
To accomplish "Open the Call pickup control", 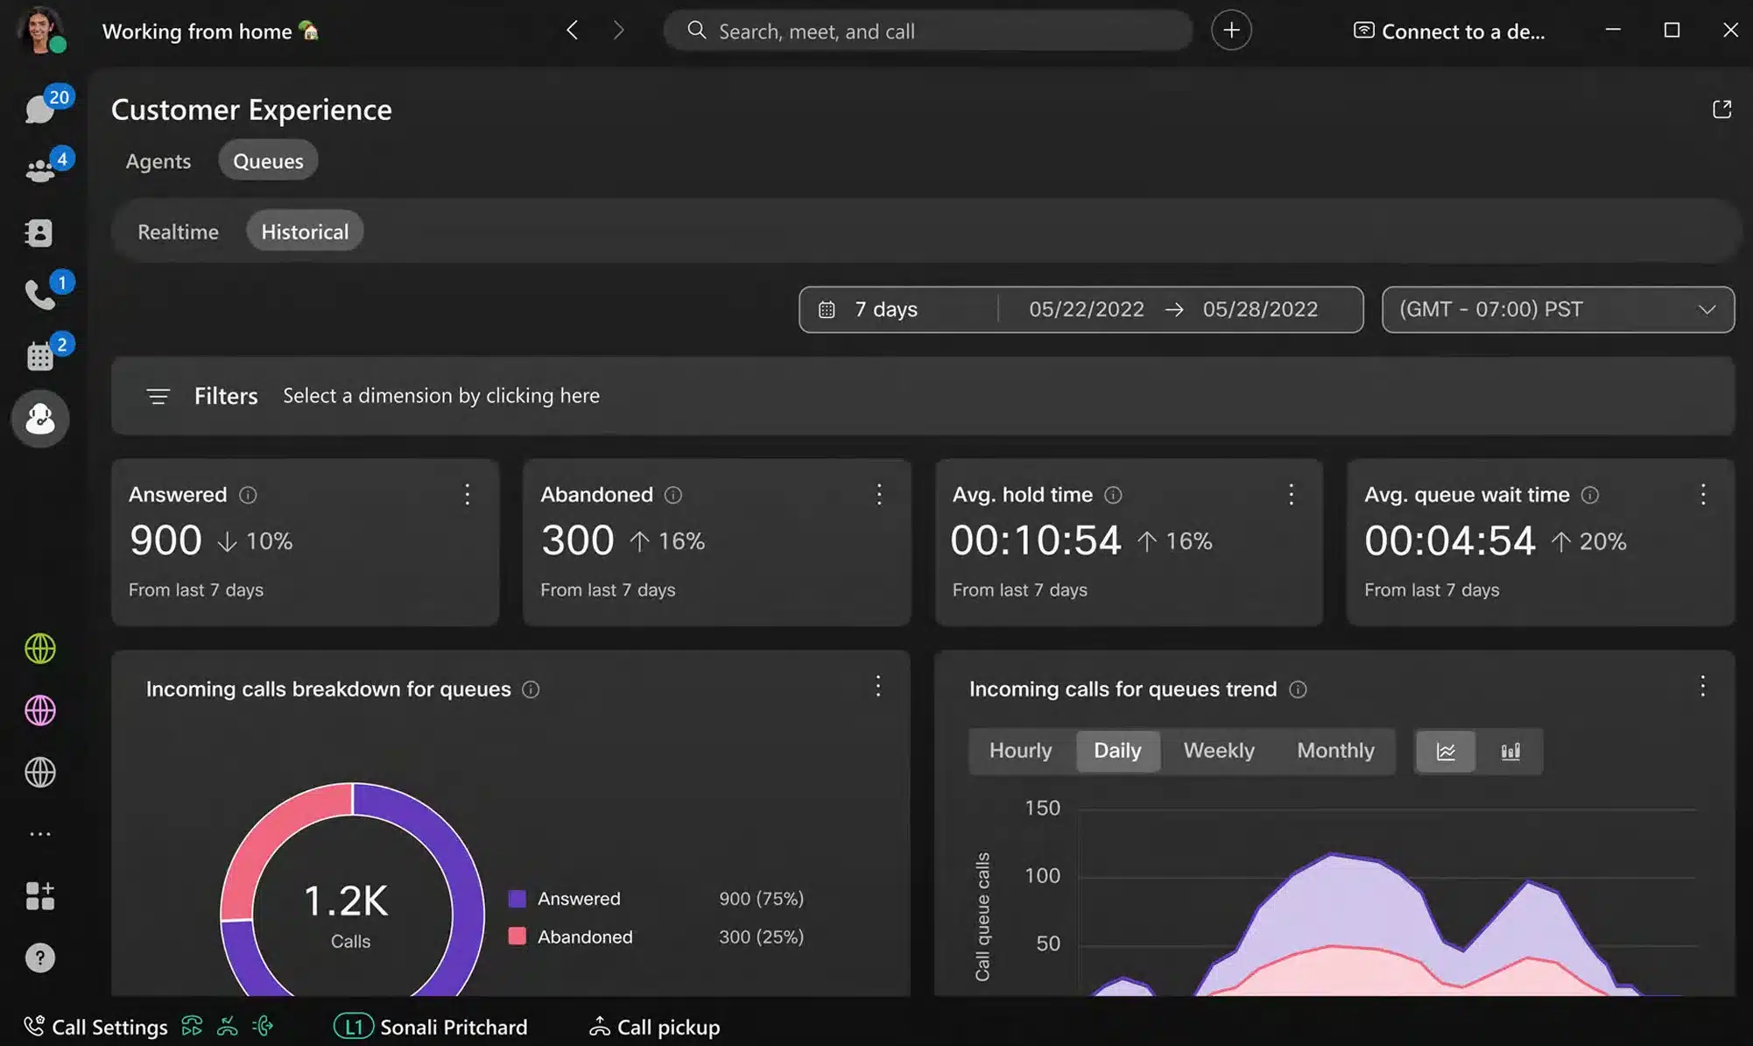I will pyautogui.click(x=652, y=1026).
